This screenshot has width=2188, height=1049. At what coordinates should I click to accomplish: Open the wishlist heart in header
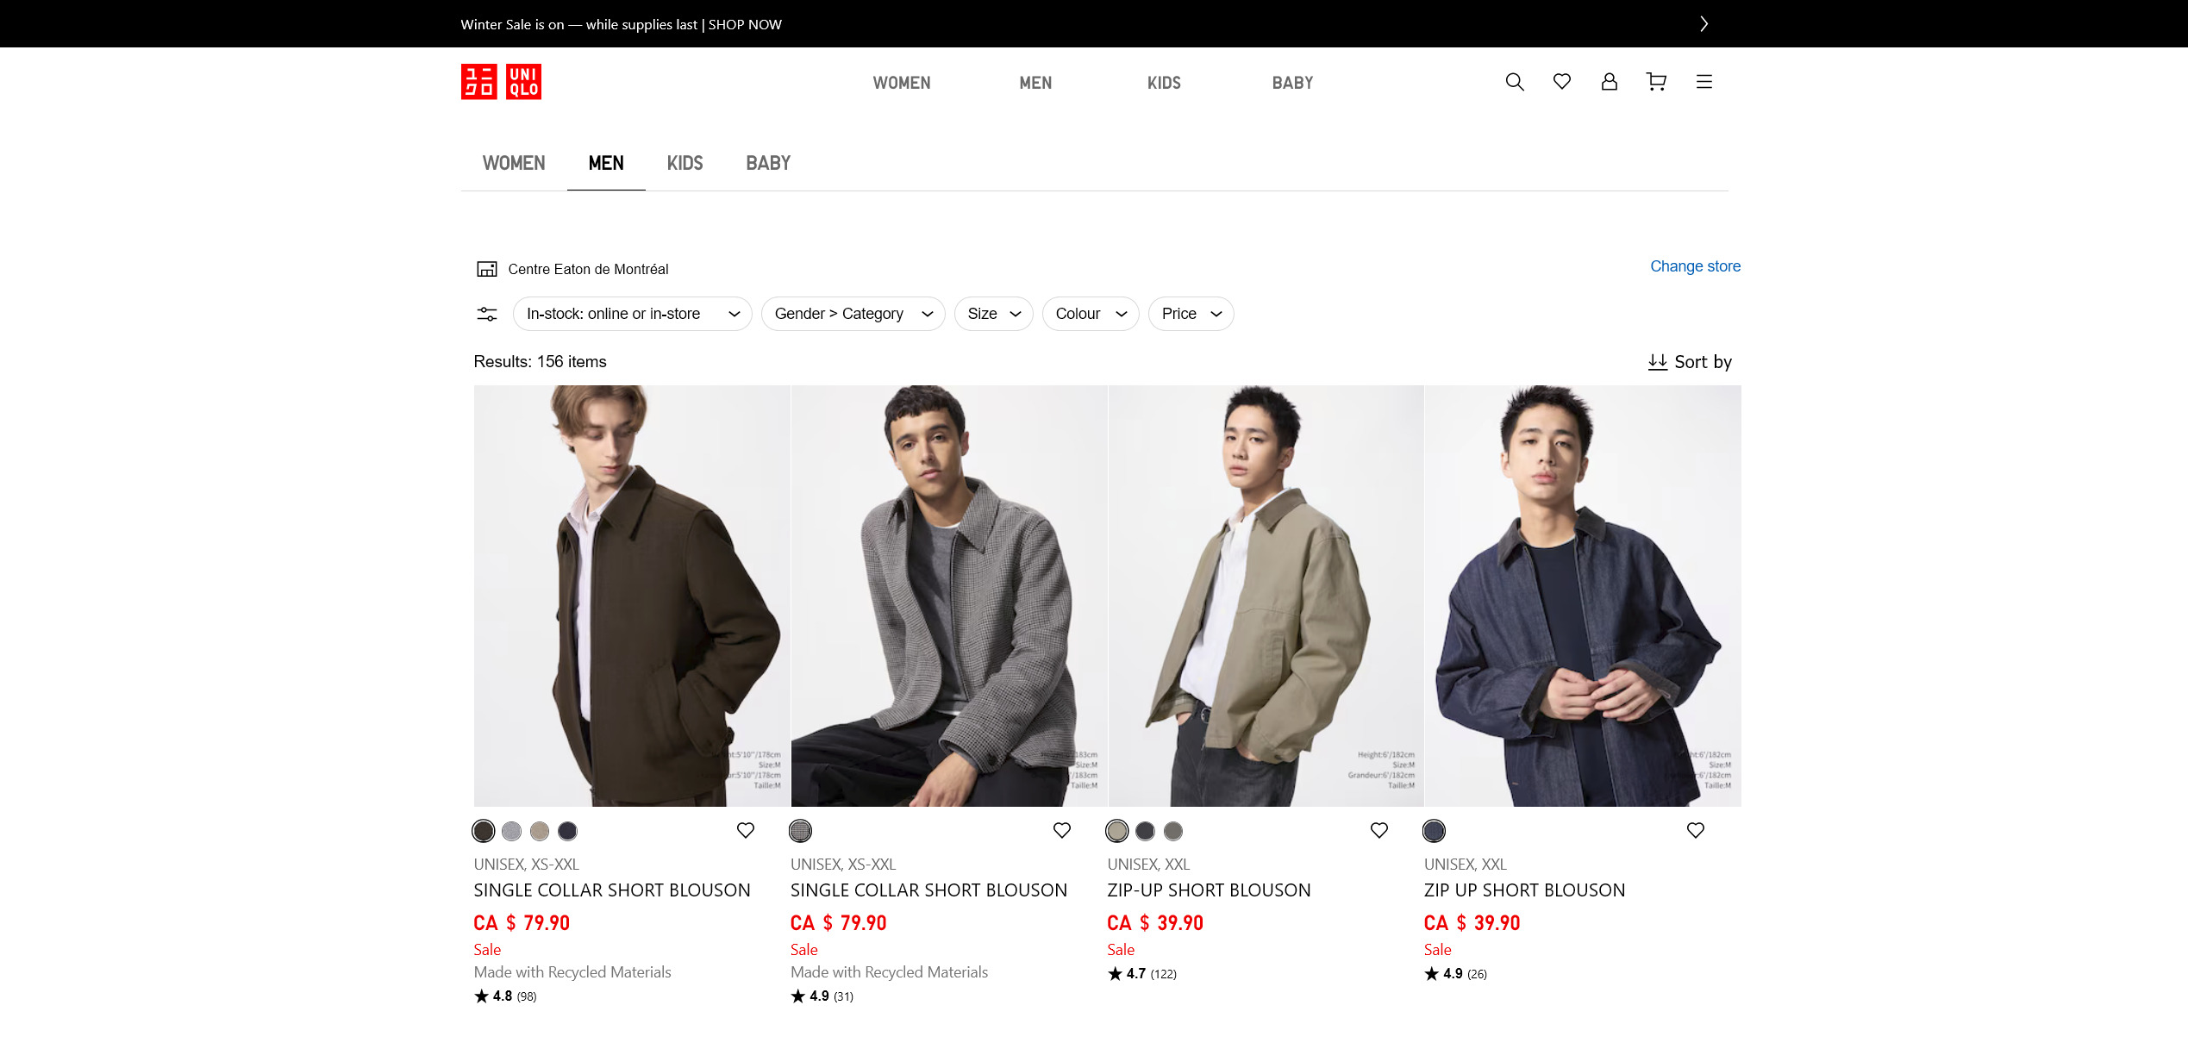[1562, 82]
